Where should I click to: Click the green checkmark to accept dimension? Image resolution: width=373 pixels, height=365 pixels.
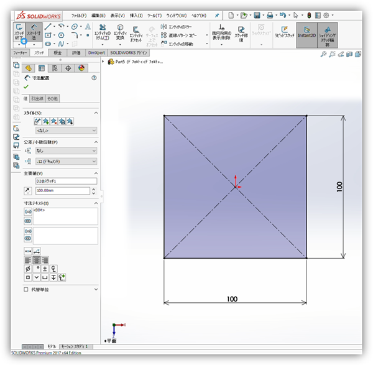(26, 87)
